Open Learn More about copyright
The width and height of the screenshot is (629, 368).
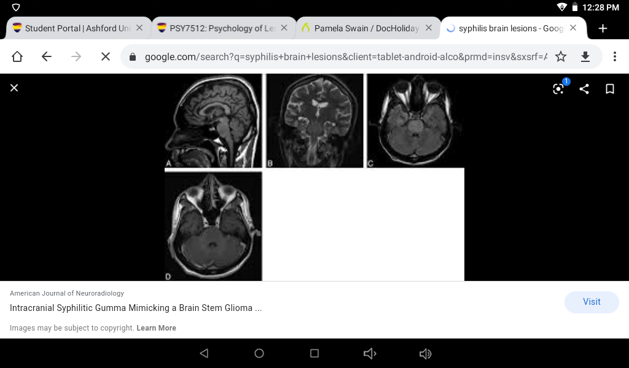pyautogui.click(x=157, y=328)
